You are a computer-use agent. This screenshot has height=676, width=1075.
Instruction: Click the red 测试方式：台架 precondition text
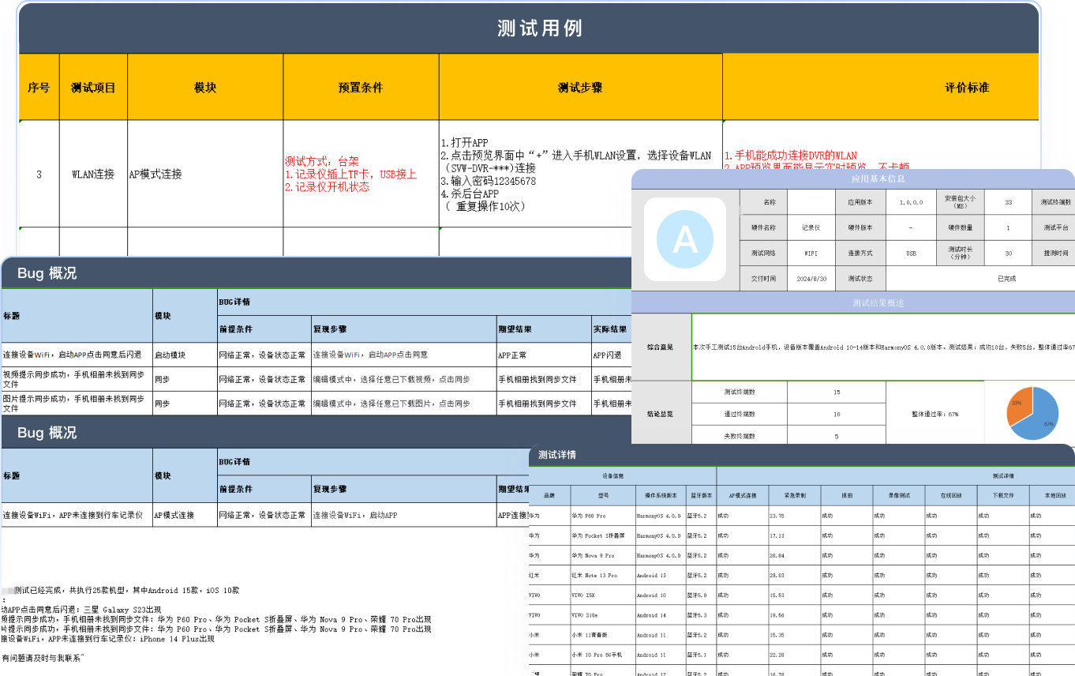322,161
